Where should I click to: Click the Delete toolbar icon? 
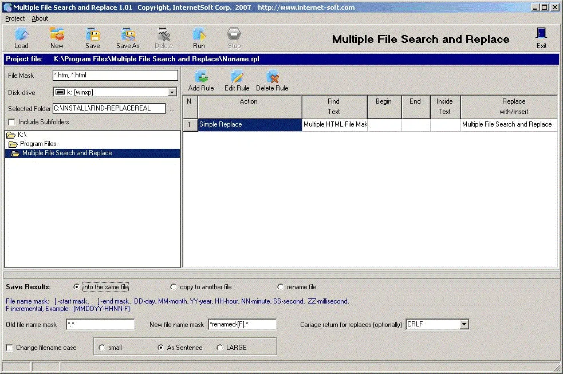[x=164, y=36]
